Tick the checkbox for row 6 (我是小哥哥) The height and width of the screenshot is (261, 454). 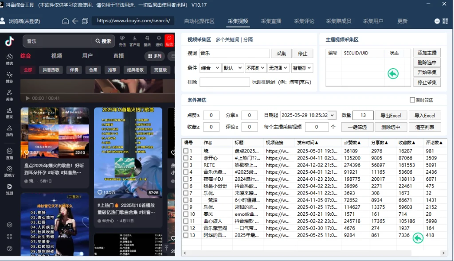186,186
